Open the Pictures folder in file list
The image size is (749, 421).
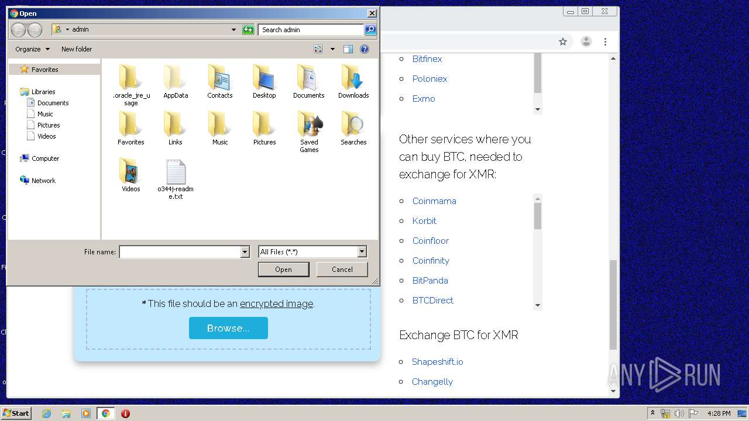coord(264,128)
